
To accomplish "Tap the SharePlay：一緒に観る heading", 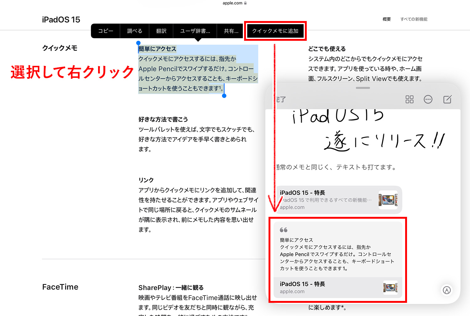I will tap(171, 287).
